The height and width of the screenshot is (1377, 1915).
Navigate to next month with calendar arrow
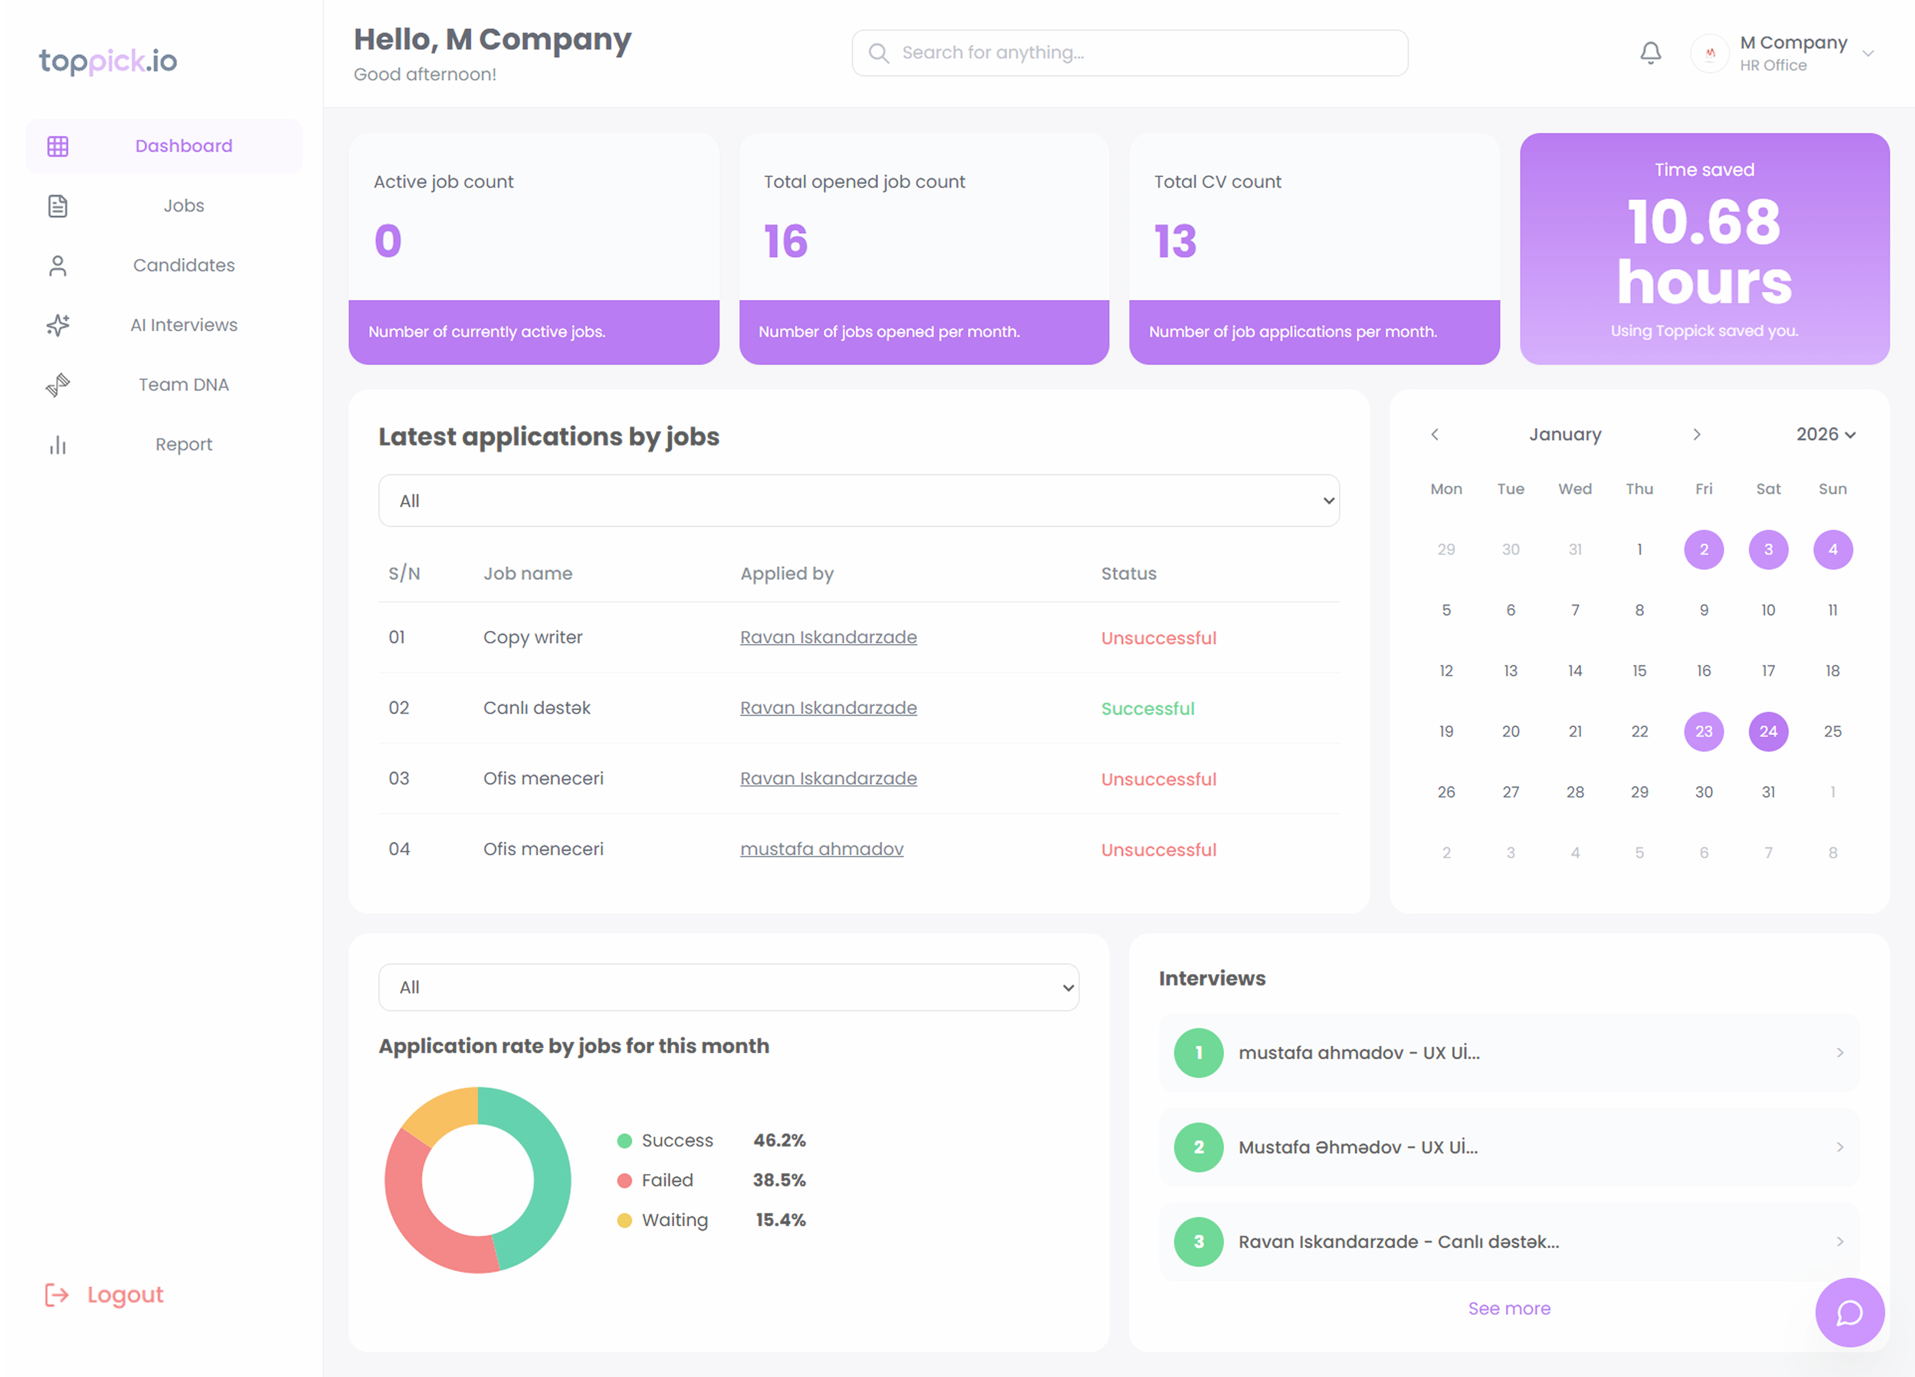[x=1696, y=434]
